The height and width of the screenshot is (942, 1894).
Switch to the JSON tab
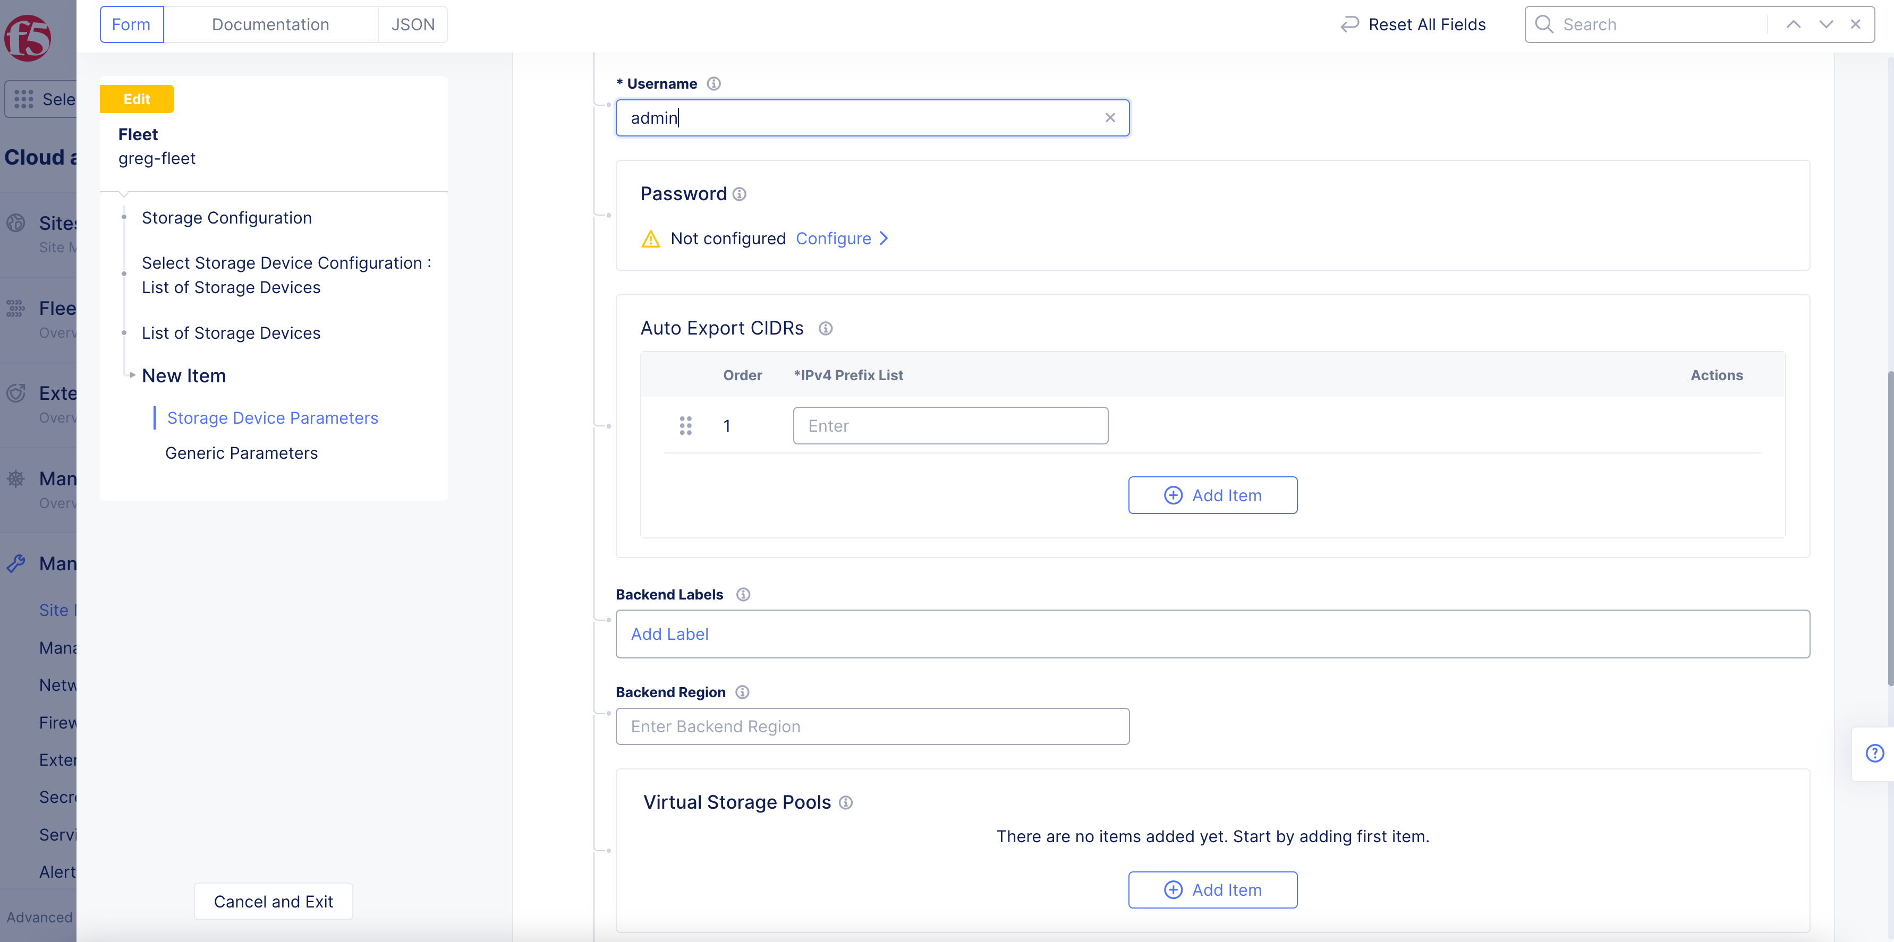click(412, 24)
